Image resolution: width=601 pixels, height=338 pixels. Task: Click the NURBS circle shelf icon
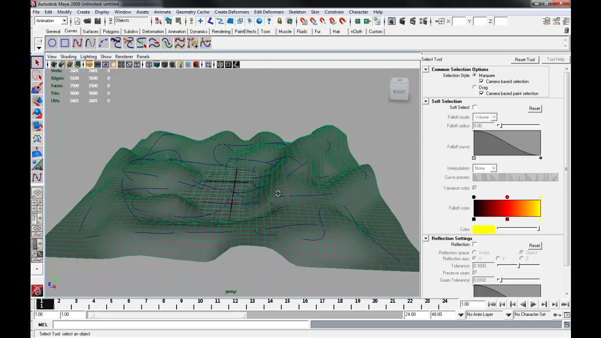[52, 43]
